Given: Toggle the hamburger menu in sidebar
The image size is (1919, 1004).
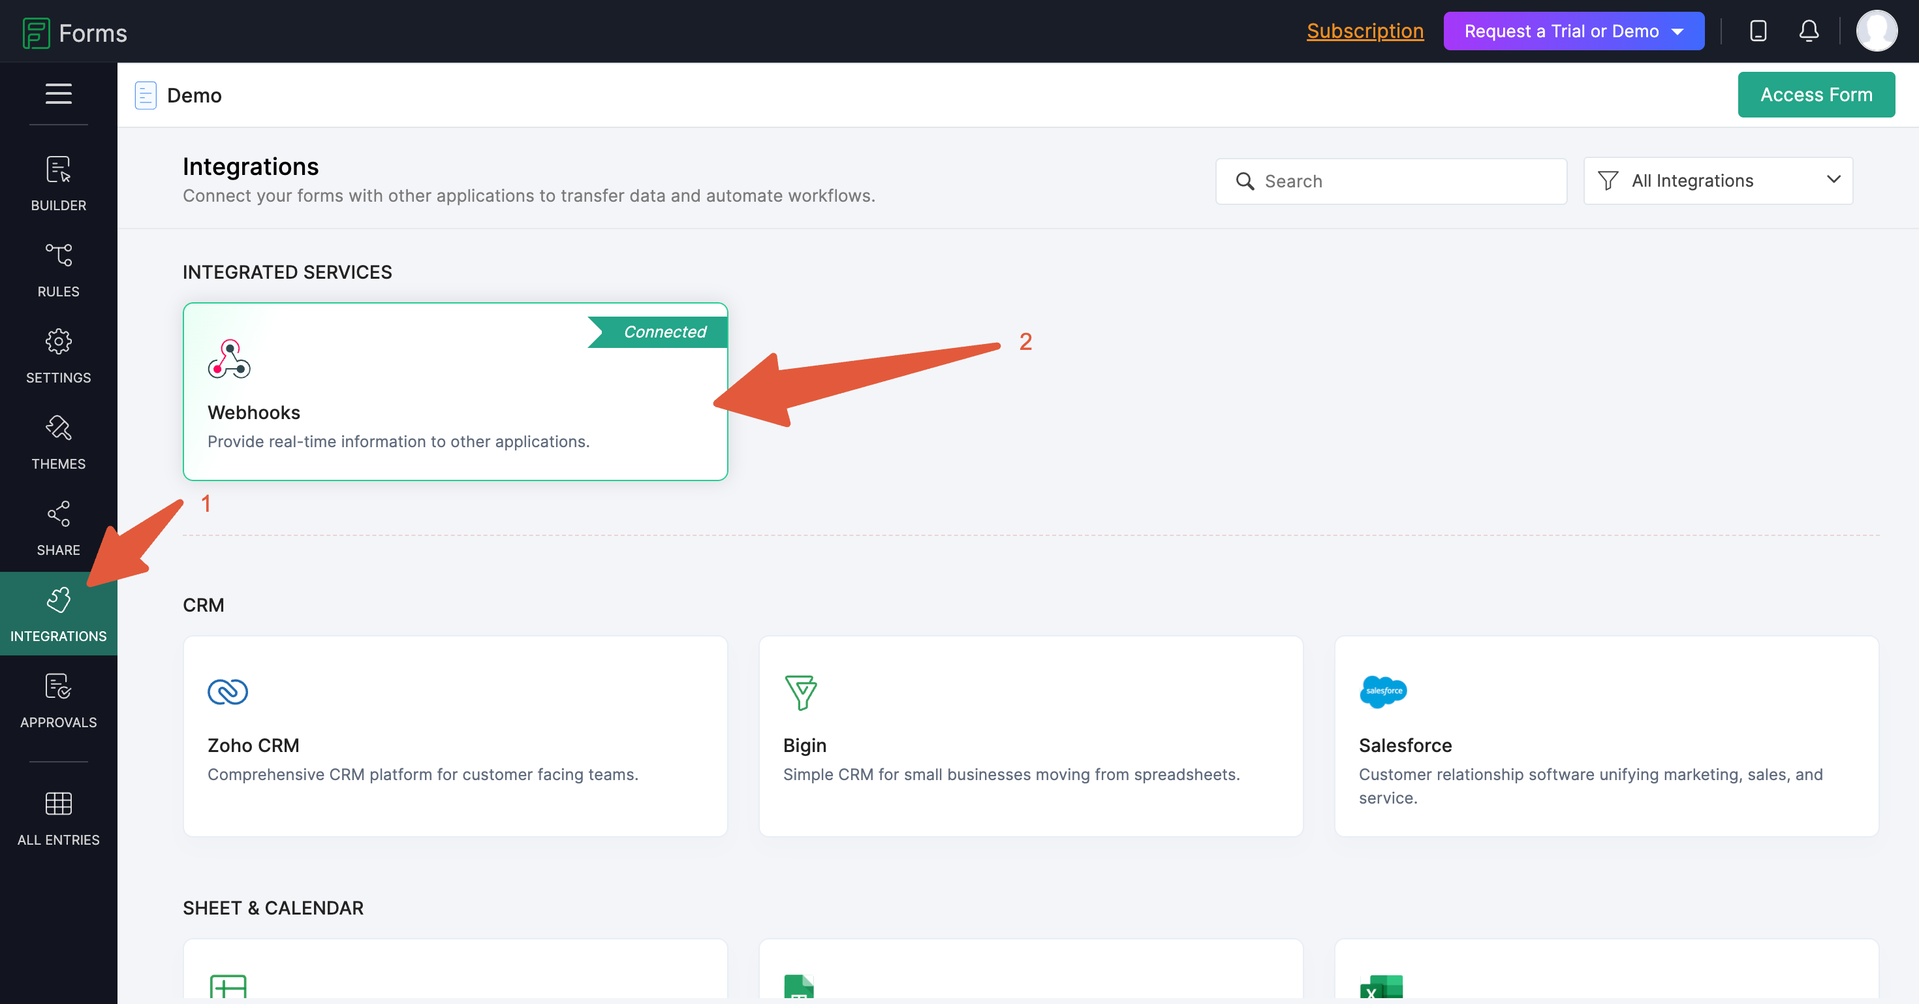Looking at the screenshot, I should tap(58, 94).
